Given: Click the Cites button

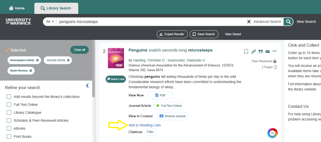Looking at the screenshot, I should [150, 132].
